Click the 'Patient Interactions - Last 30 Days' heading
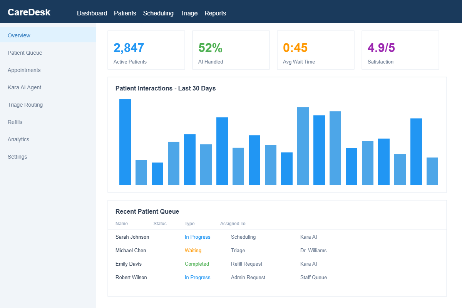This screenshot has width=462, height=308. [166, 88]
